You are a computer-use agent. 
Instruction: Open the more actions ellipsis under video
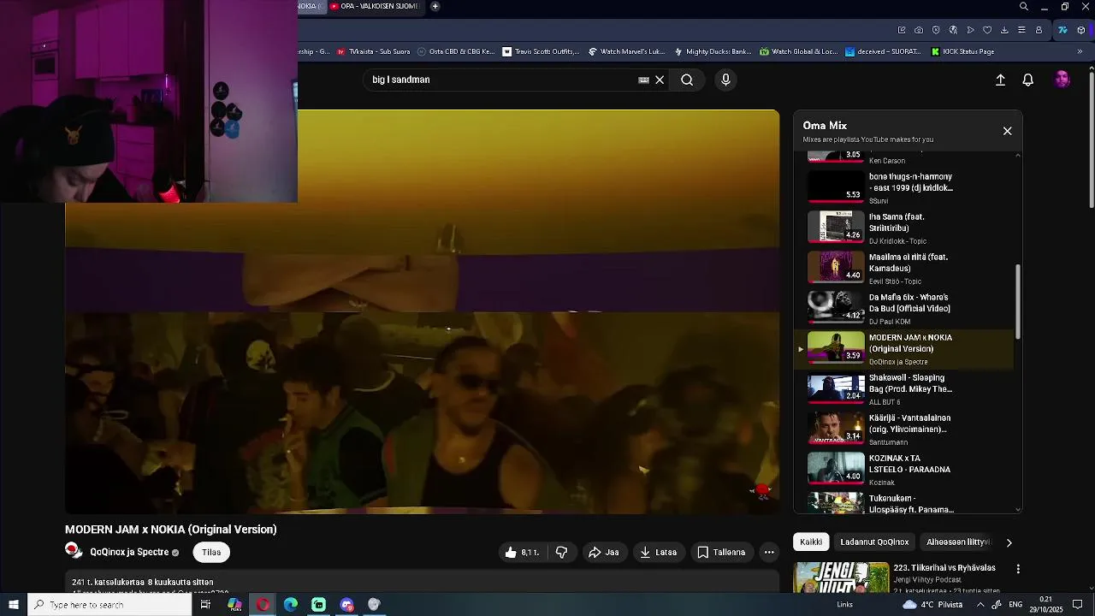click(x=769, y=552)
